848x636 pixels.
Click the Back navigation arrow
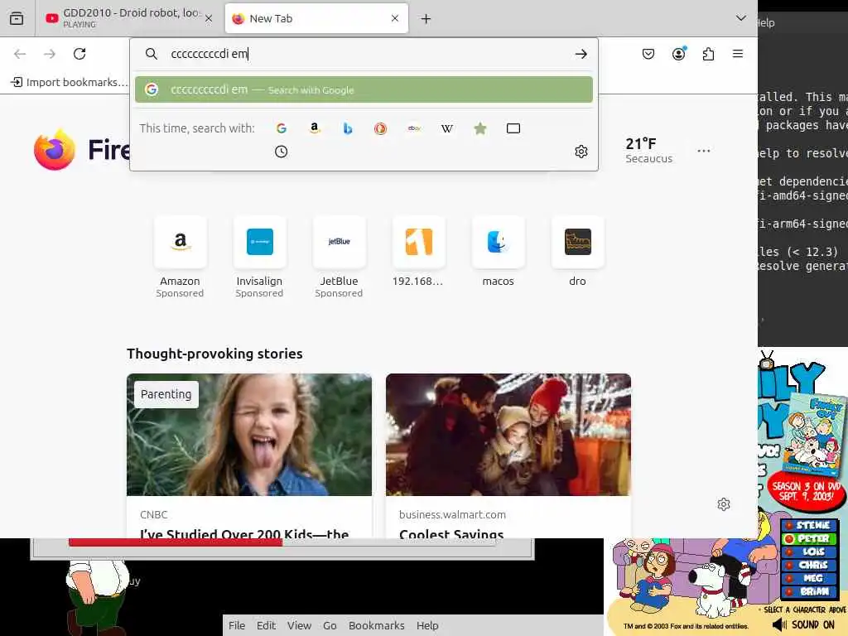point(20,54)
